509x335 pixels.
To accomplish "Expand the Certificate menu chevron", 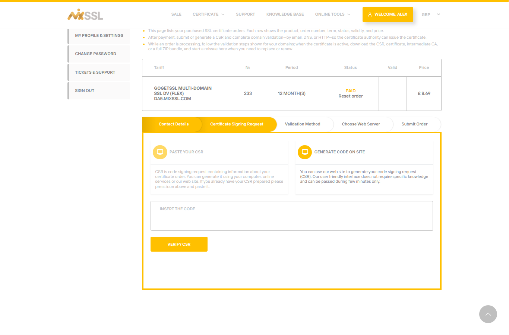I will click(x=223, y=15).
